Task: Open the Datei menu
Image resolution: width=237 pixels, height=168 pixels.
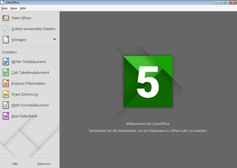Action: (x=4, y=8)
